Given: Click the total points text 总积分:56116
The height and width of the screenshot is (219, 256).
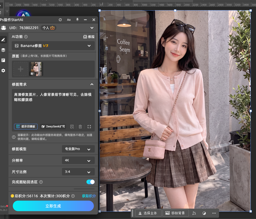Looking at the screenshot, I should [x=26, y=196].
